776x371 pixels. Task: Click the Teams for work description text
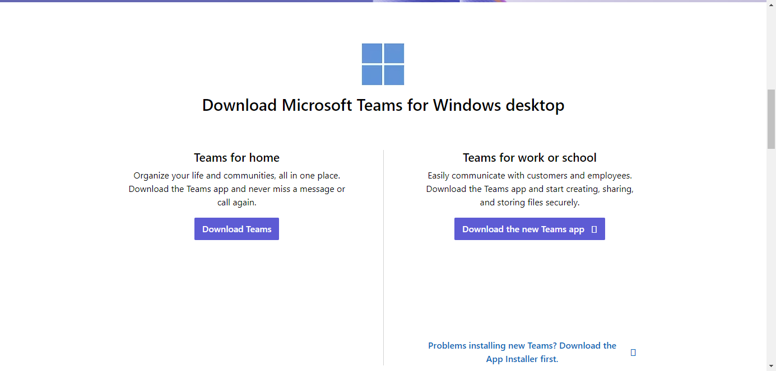[529, 189]
